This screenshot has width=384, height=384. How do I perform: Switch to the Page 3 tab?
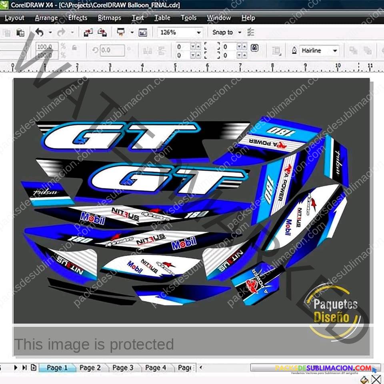[x=123, y=368]
